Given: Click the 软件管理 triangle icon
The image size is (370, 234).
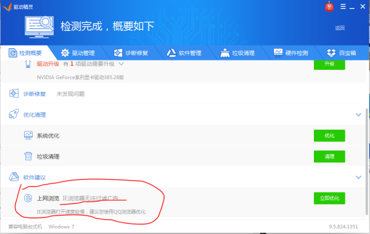Looking at the screenshot, I should [171, 53].
